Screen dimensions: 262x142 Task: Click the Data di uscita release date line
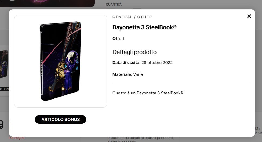tap(142, 63)
